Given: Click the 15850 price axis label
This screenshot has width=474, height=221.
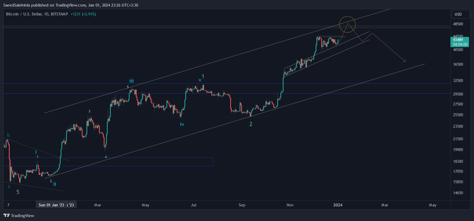Looking at the screenshot, I should 458,182.
